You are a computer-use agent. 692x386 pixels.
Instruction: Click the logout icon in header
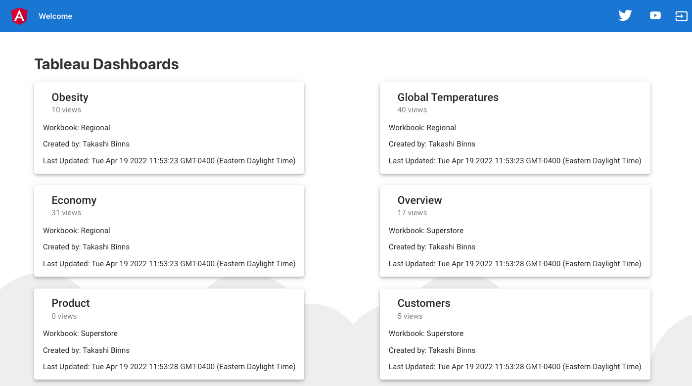click(681, 16)
